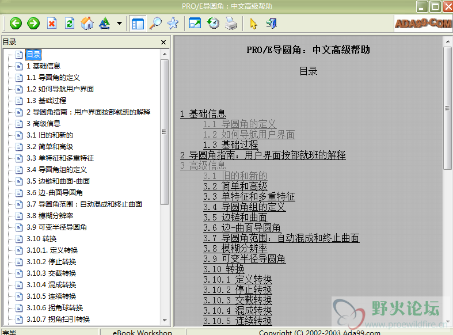Image resolution: width=453 pixels, height=335 pixels.
Task: Select tree item 3.1 旧的和新的
Action: pyautogui.click(x=50, y=135)
